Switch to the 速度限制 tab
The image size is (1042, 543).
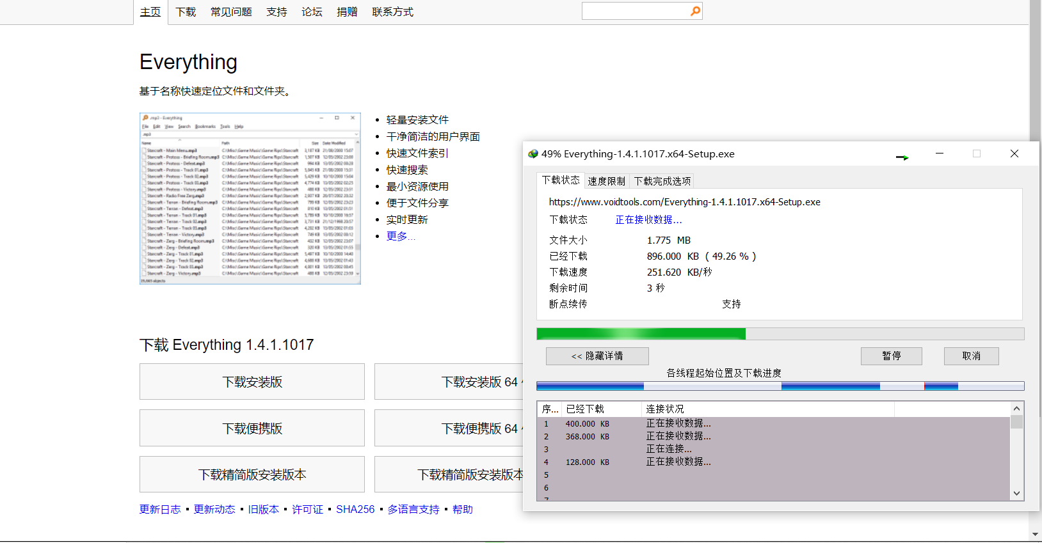click(x=606, y=182)
